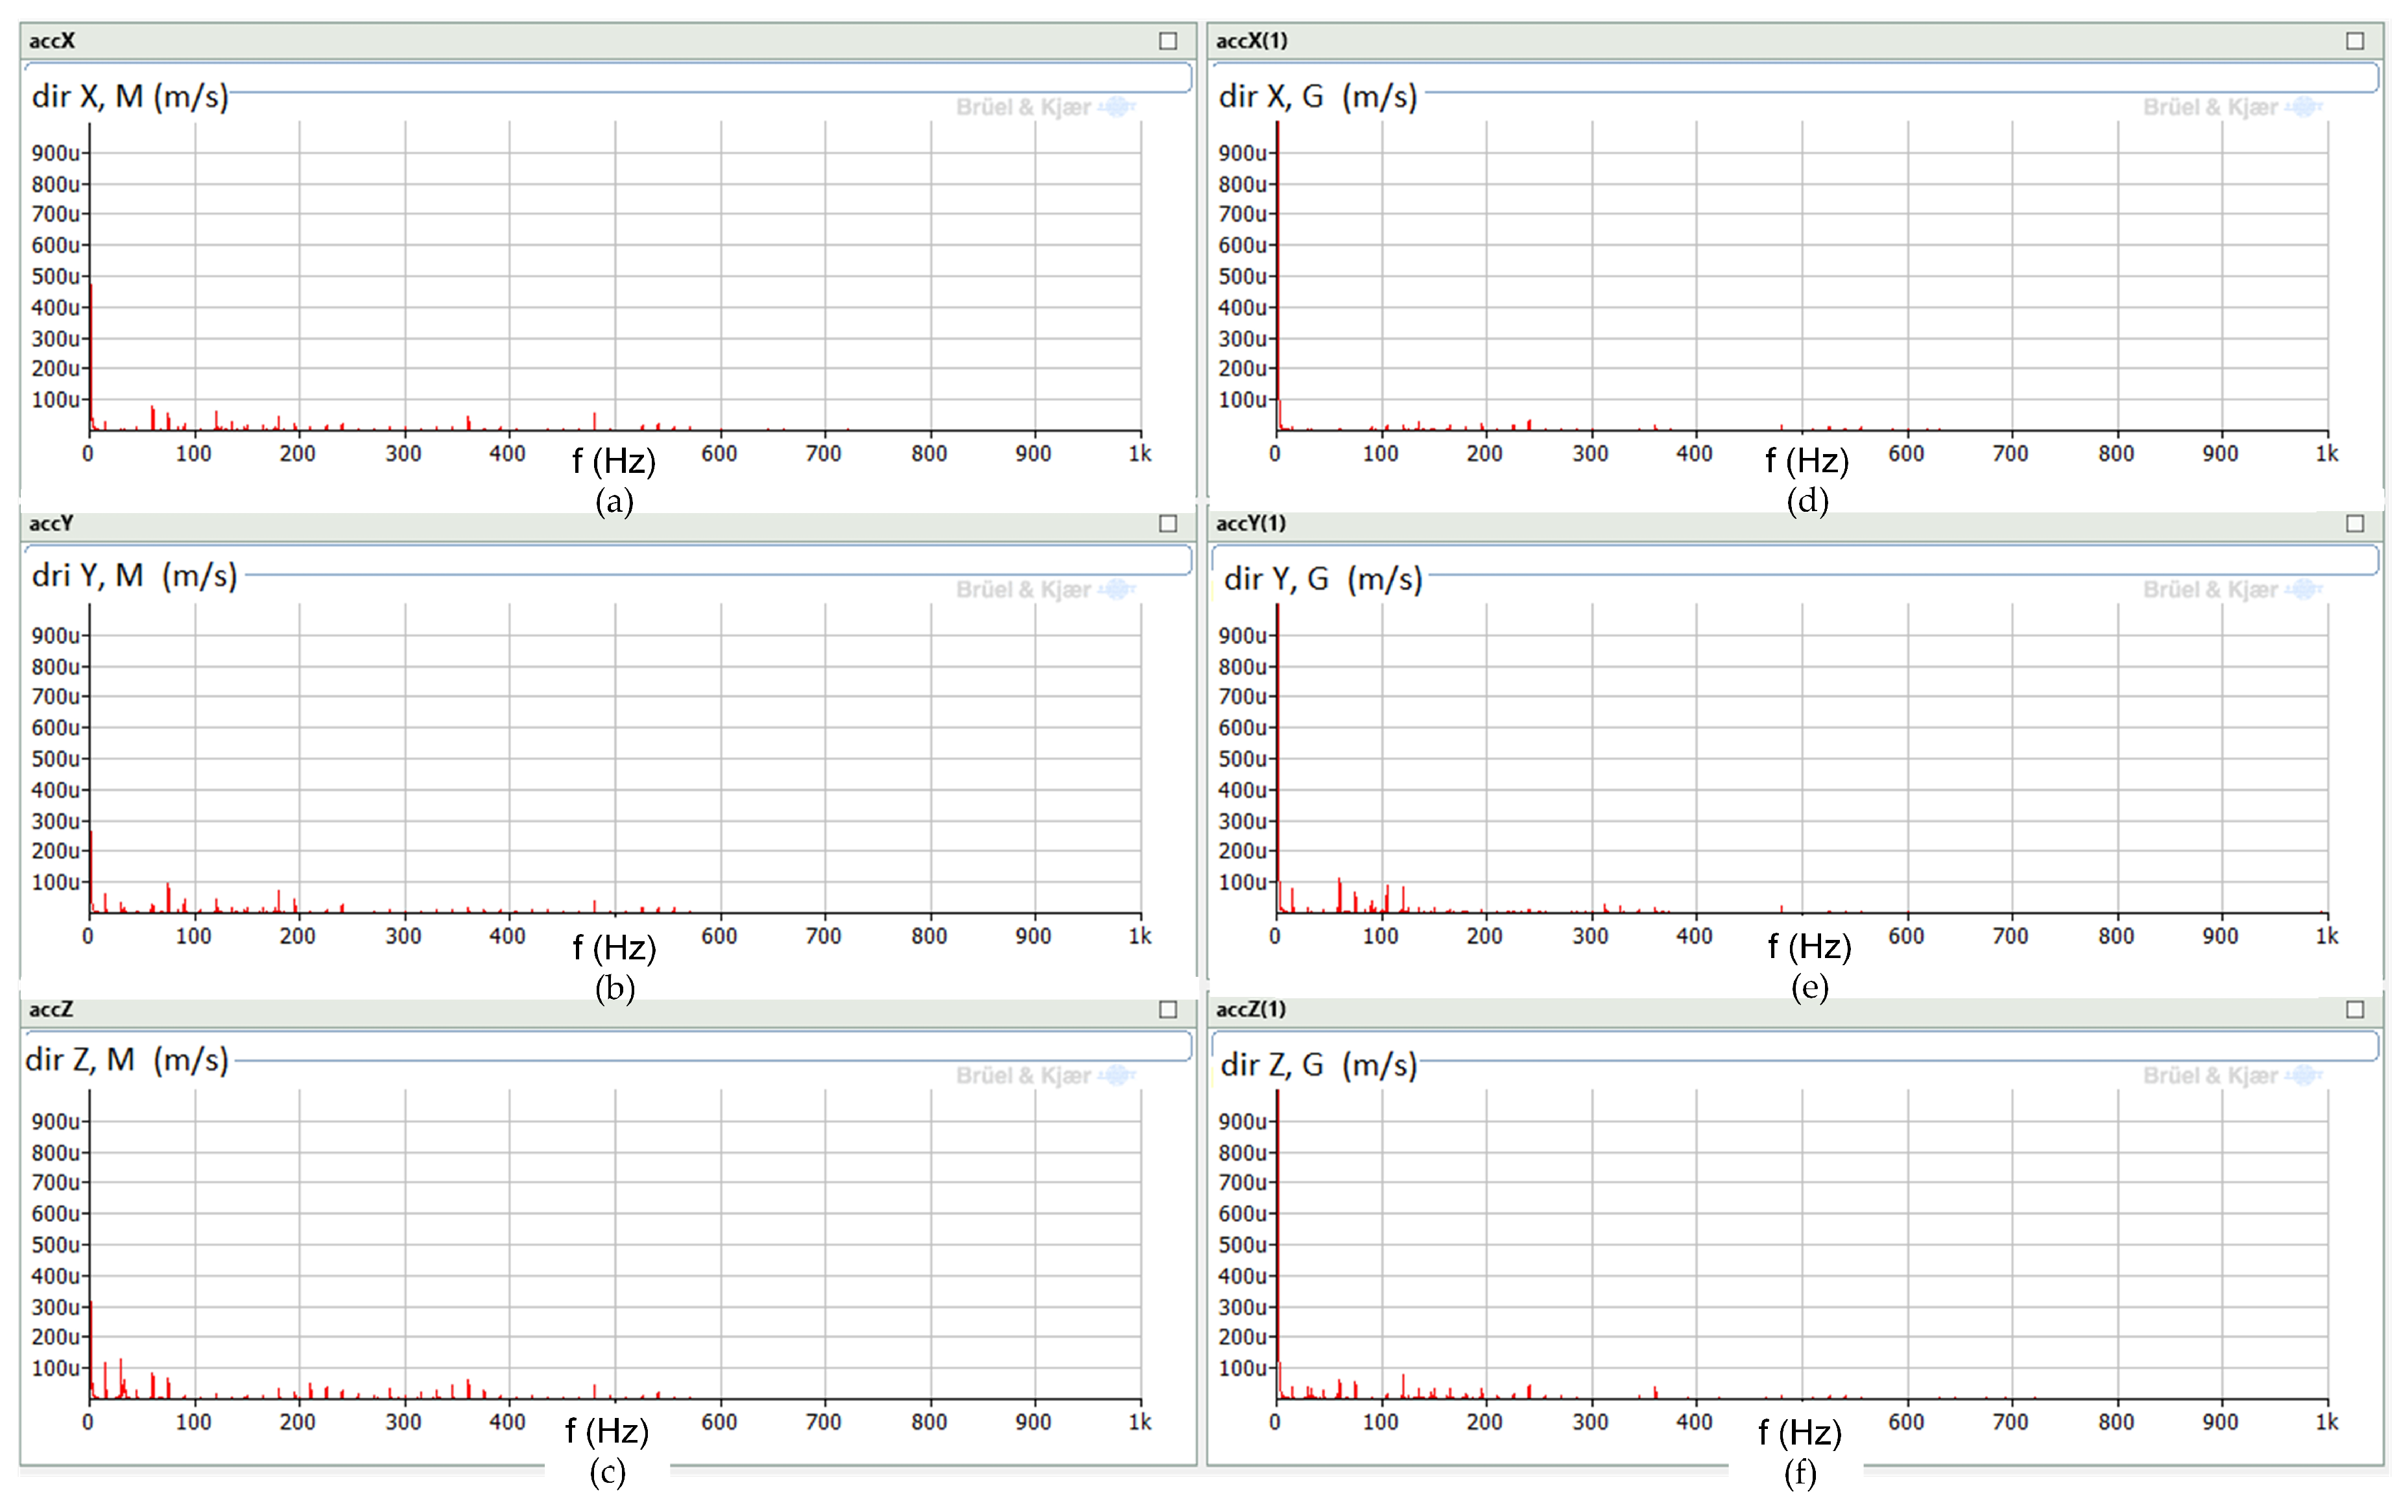Click the square icon on the accY(1) panel
2408x1512 pixels.
pyautogui.click(x=2355, y=523)
